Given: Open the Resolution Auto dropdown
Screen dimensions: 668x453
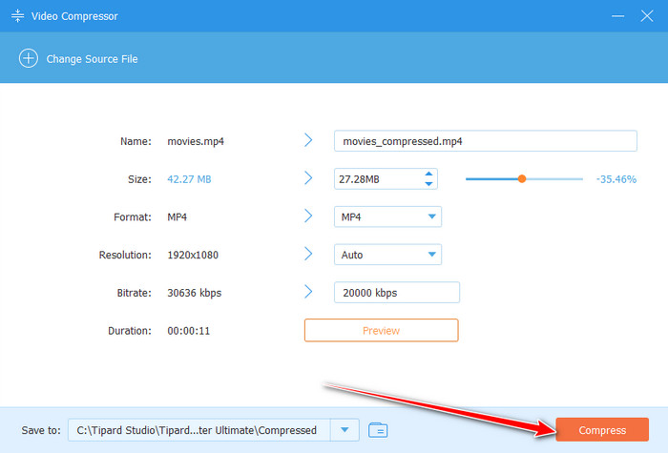Looking at the screenshot, I should (x=431, y=255).
